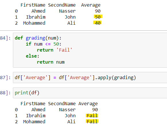Image resolution: width=167 pixels, height=133 pixels.
Task: Click the first highlighted Fail for Ibrahim
Action: tap(92, 116)
